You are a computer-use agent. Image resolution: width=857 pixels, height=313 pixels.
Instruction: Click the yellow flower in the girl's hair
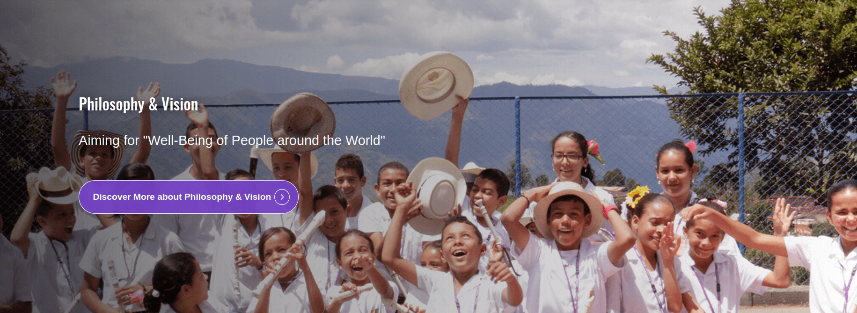coord(637,196)
